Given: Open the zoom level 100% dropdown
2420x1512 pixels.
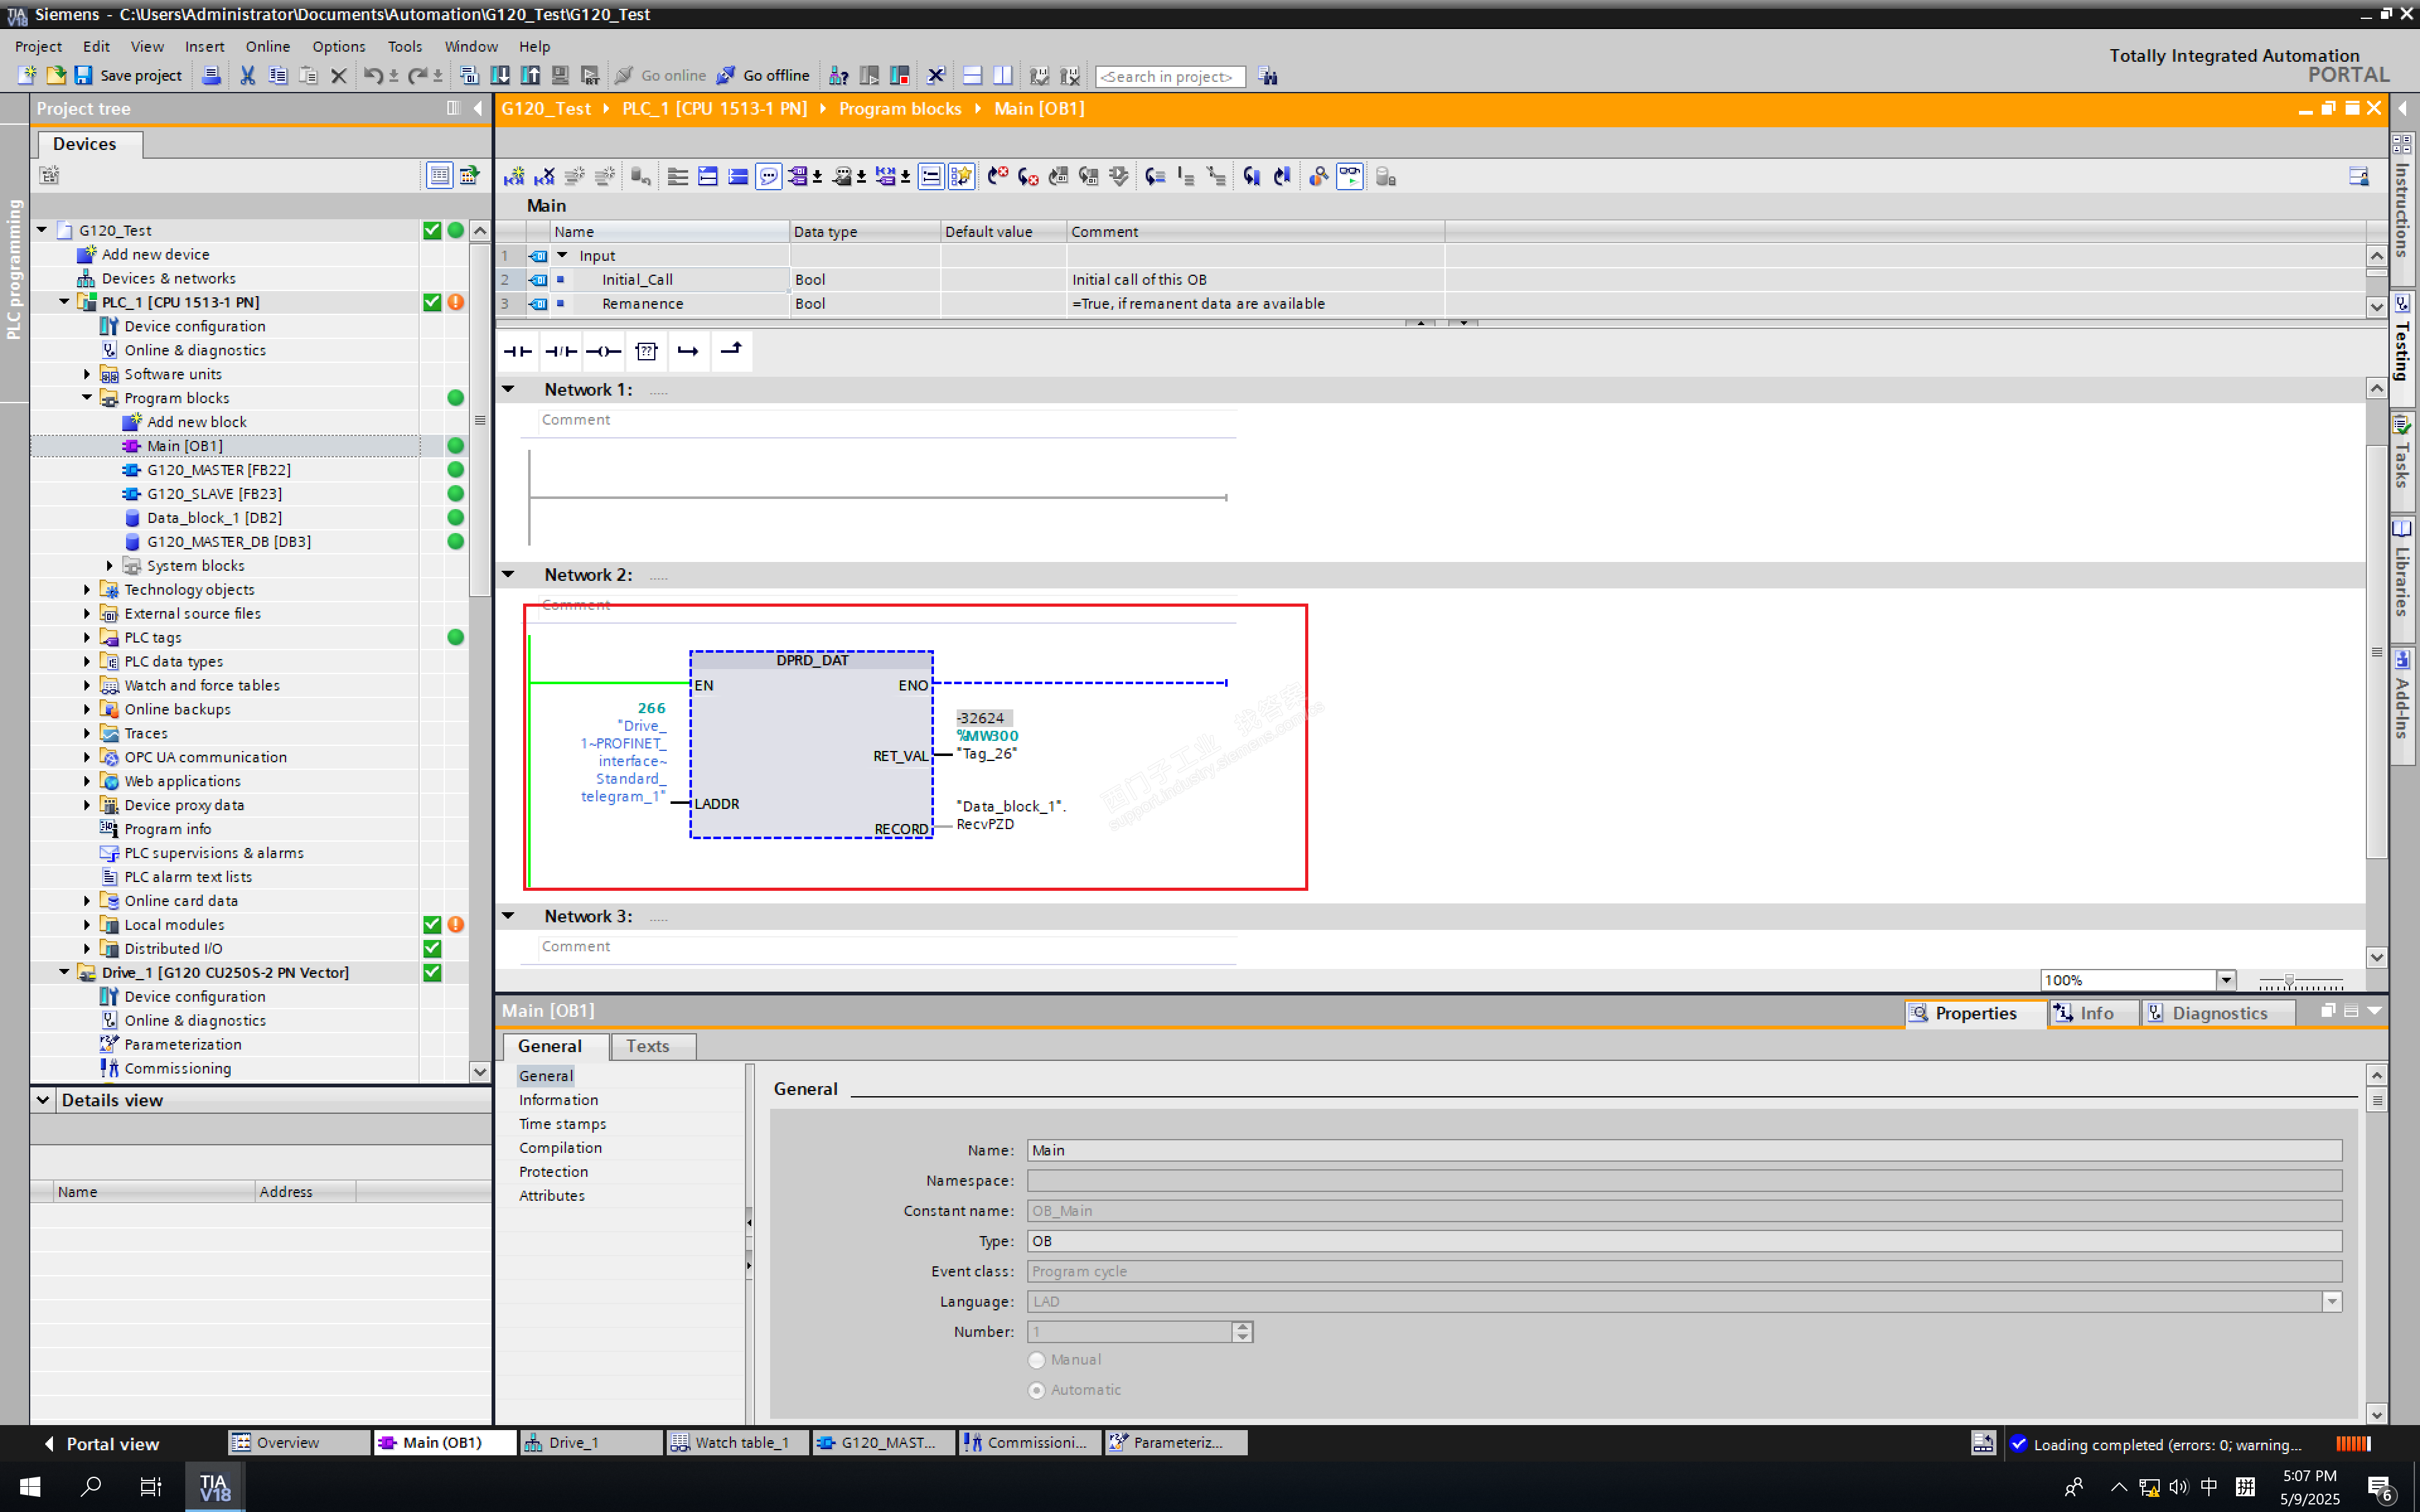Looking at the screenshot, I should [x=2225, y=980].
